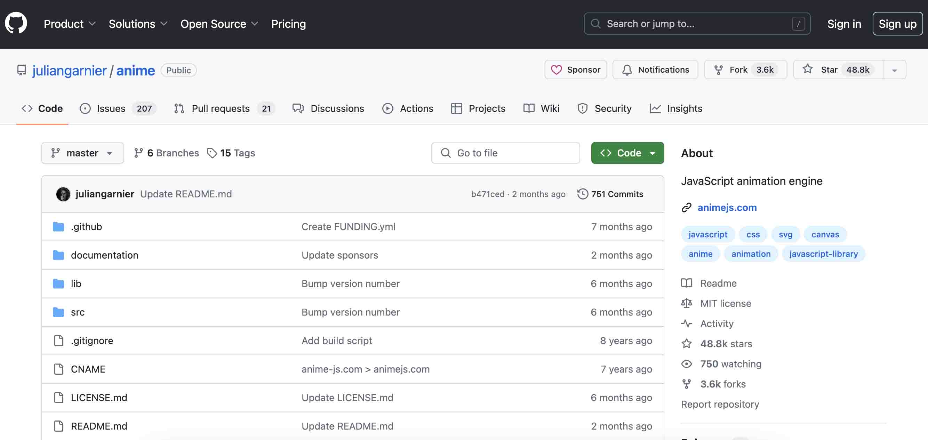Go to the GitHub homepage logo
Screen dimensions: 928x440
click(x=16, y=24)
